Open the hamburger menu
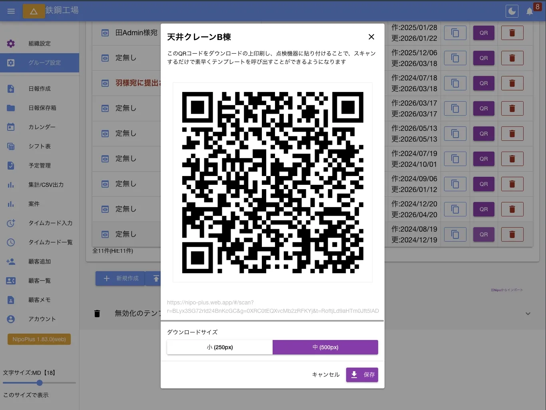This screenshot has height=410, width=546. 11,11
